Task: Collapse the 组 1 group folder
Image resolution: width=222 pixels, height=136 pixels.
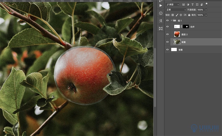Action: [x=172, y=20]
